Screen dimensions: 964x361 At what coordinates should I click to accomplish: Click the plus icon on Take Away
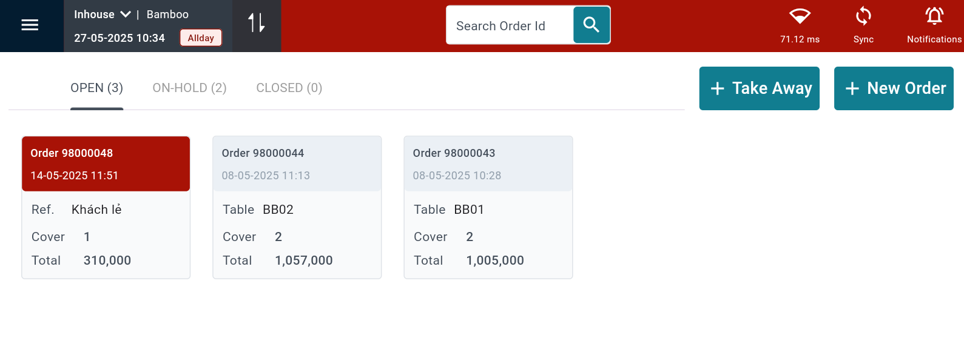coord(717,88)
